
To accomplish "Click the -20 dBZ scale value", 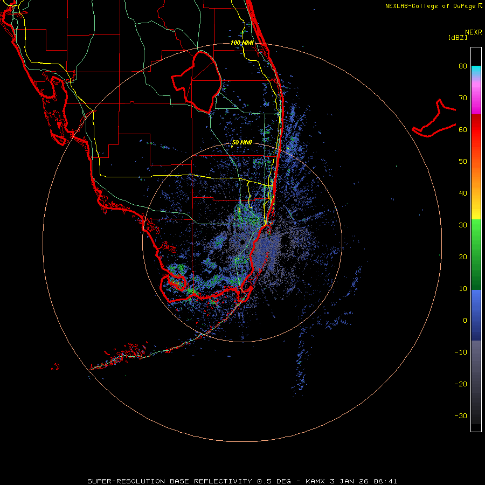I will pos(461,384).
